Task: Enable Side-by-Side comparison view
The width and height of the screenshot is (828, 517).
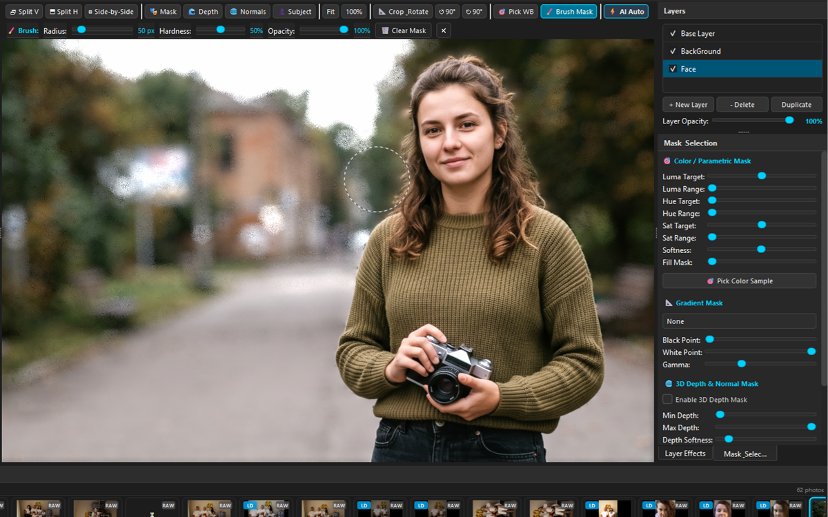Action: 111,12
